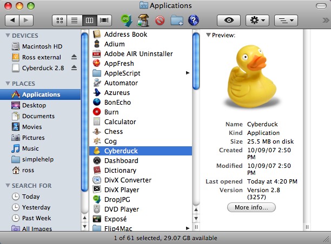Select the AppleScript folder icon
Viewport: 331px width, 244px height.
pyautogui.click(x=97, y=73)
